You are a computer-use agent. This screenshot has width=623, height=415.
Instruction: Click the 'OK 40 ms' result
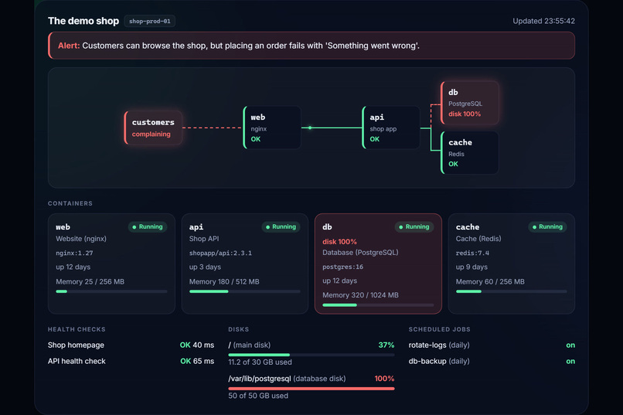point(197,345)
